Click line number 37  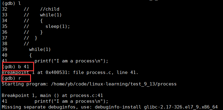5,38
